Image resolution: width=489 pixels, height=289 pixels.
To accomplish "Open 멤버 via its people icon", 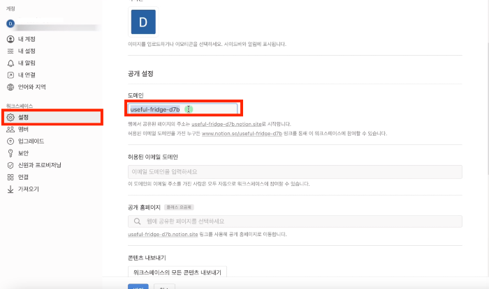I will (10, 130).
